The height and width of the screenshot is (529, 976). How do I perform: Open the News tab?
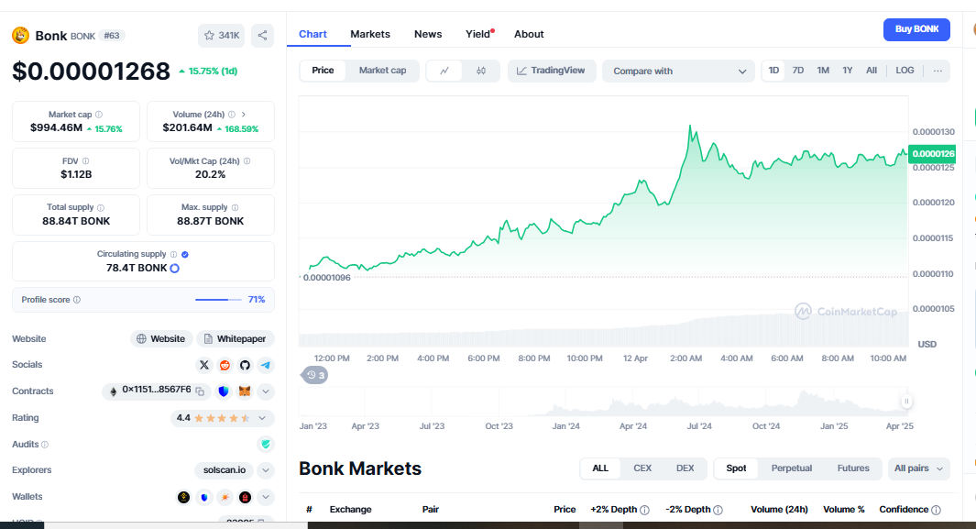428,34
